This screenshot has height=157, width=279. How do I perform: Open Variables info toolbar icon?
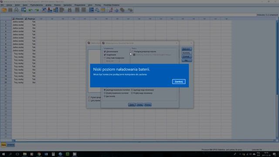[56, 10]
